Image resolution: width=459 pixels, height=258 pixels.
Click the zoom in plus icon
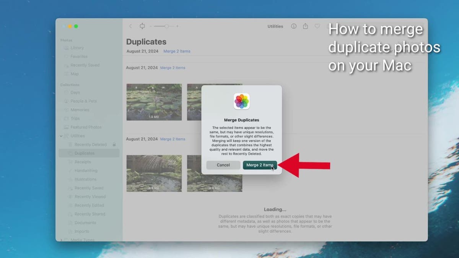click(x=177, y=26)
